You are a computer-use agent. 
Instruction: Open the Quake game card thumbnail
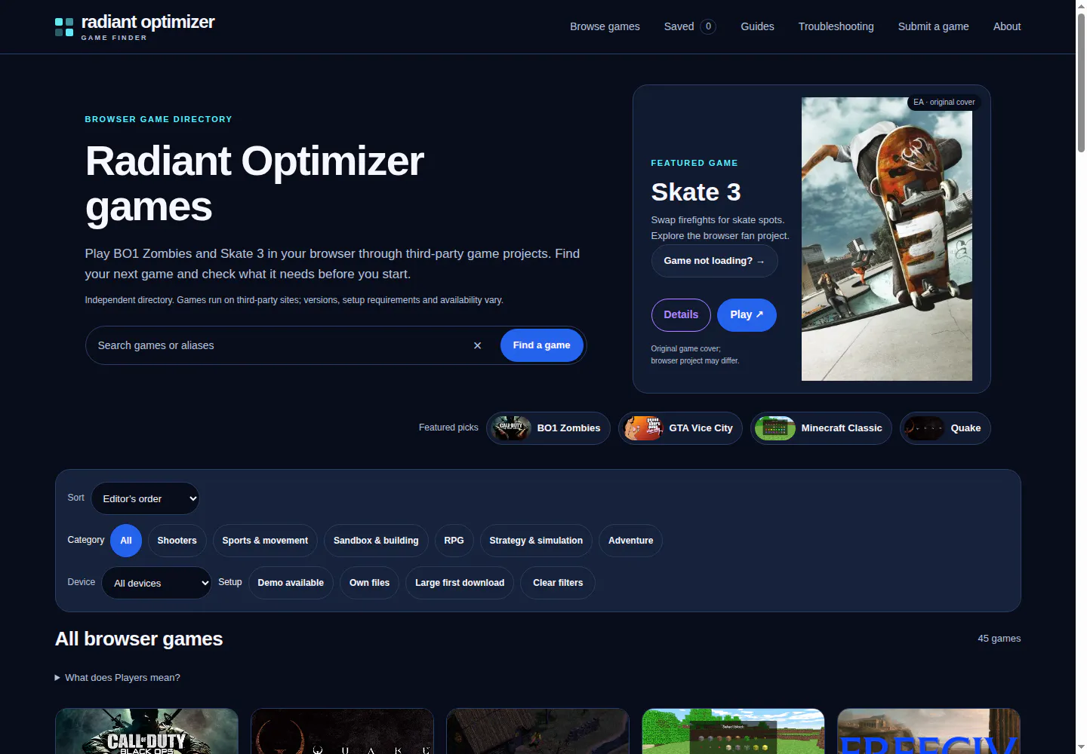click(342, 731)
